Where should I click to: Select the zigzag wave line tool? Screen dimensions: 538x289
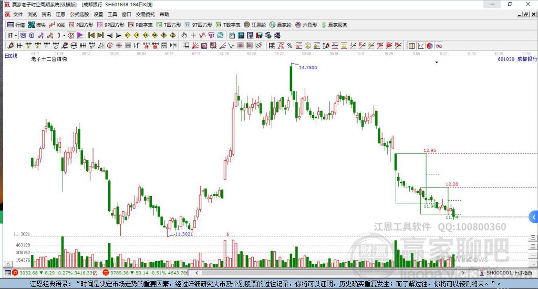(232, 46)
